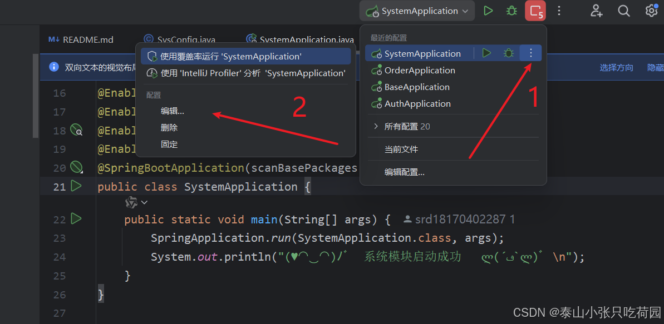Screen dimensions: 664x324
Task: Place cursor on line number 26
Action: click(60, 295)
